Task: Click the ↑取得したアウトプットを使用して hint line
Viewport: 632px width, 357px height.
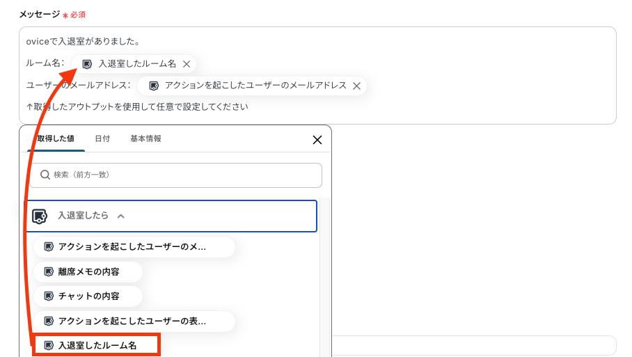Action: click(137, 106)
